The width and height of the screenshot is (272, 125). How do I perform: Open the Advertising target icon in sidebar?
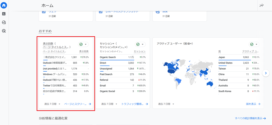[x=4, y=31]
